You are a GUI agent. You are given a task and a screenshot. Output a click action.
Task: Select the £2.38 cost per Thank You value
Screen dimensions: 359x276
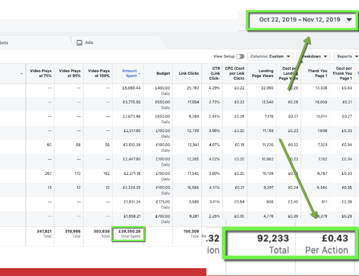(x=347, y=202)
